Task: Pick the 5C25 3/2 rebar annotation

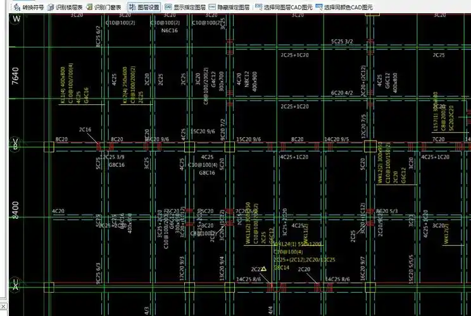Action: click(342, 42)
